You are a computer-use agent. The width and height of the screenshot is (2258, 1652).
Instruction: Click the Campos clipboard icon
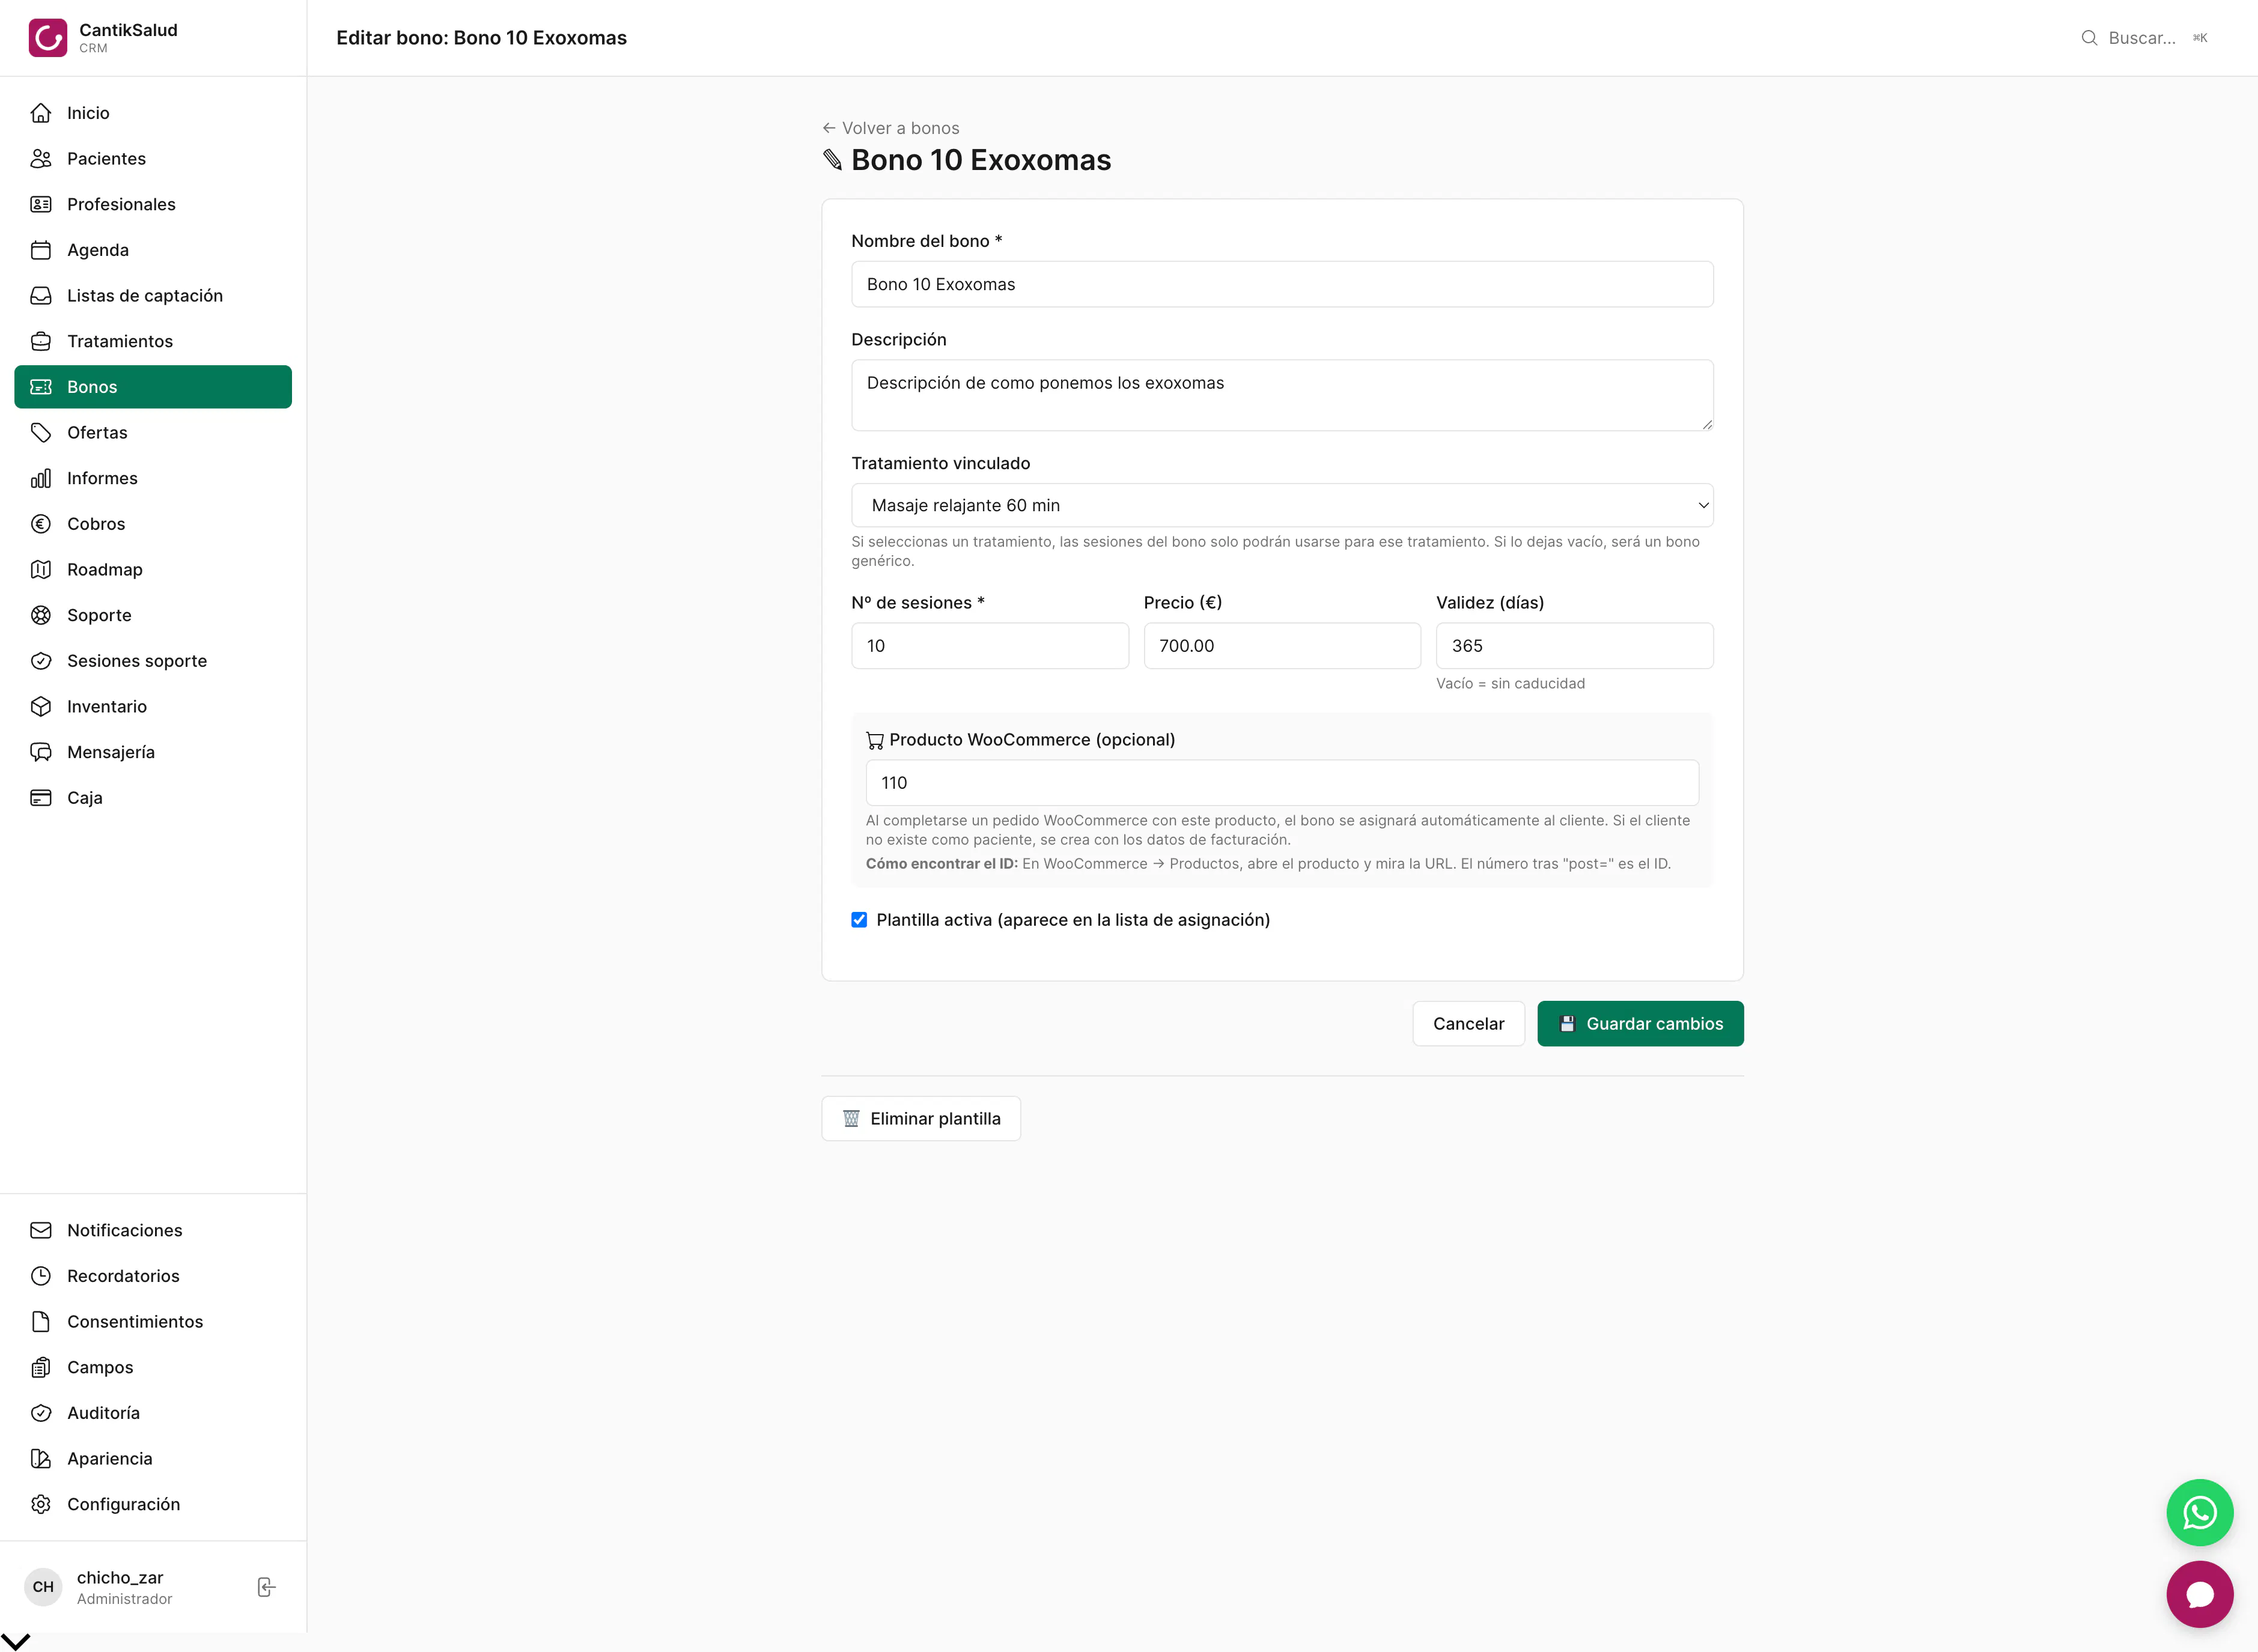pos(41,1367)
